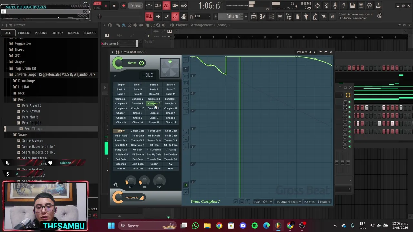This screenshot has width=413, height=232.
Task: Pause playback with the transport pause button
Action: point(106,5)
